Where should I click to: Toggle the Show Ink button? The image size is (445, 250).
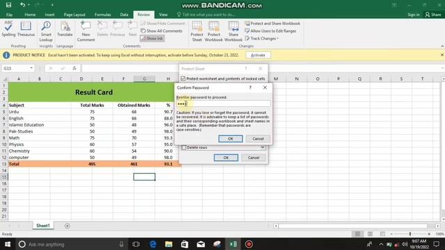(152, 38)
